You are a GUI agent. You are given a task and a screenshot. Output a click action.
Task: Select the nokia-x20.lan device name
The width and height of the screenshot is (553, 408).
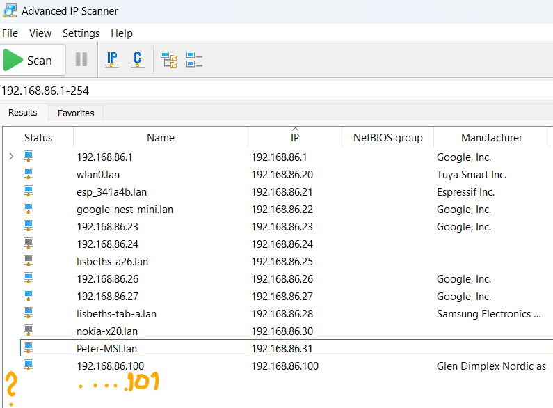[107, 331]
